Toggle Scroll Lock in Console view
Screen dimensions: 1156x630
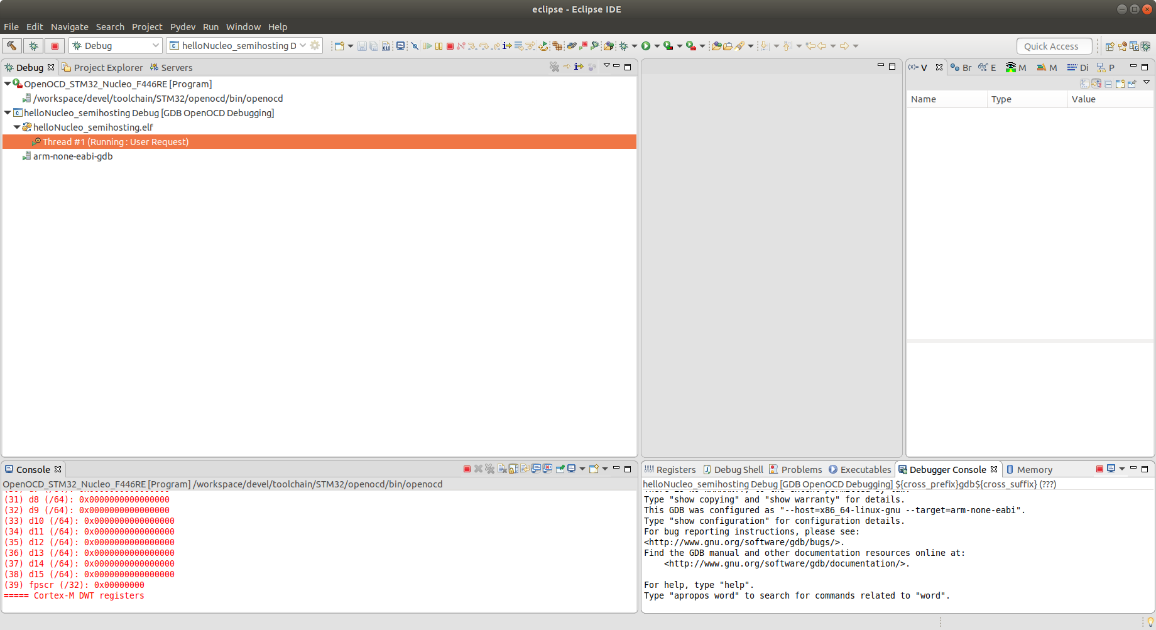coord(513,469)
